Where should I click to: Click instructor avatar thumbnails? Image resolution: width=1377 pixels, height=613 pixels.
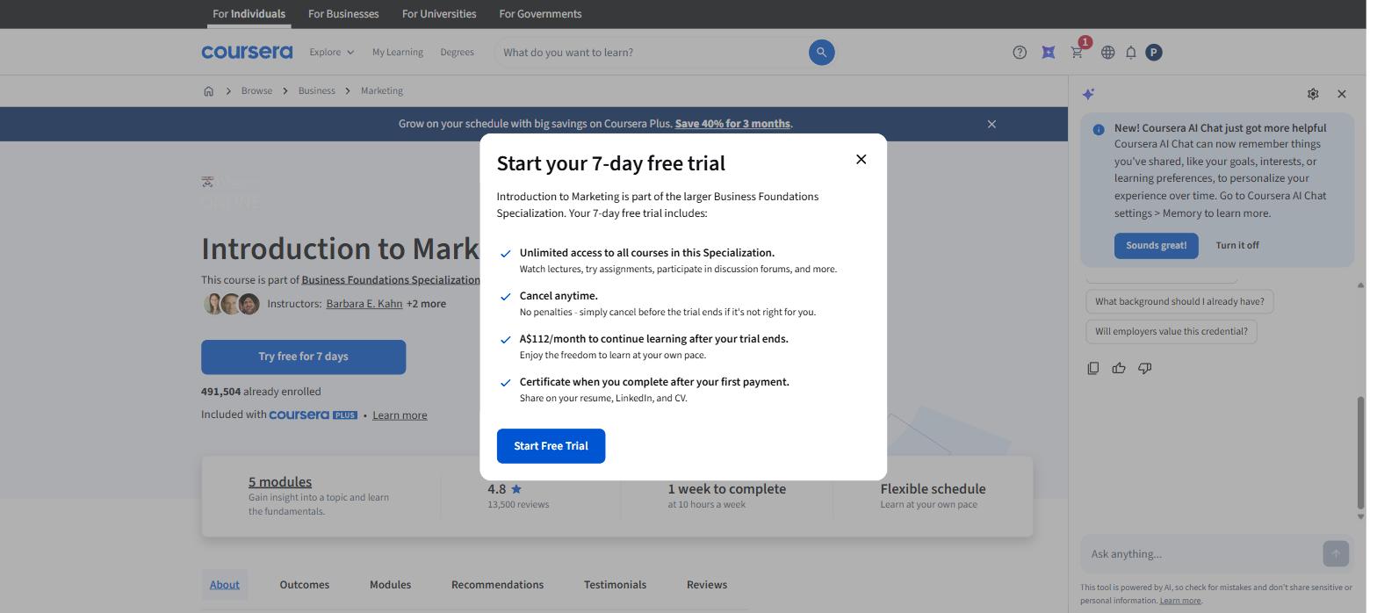(x=232, y=304)
